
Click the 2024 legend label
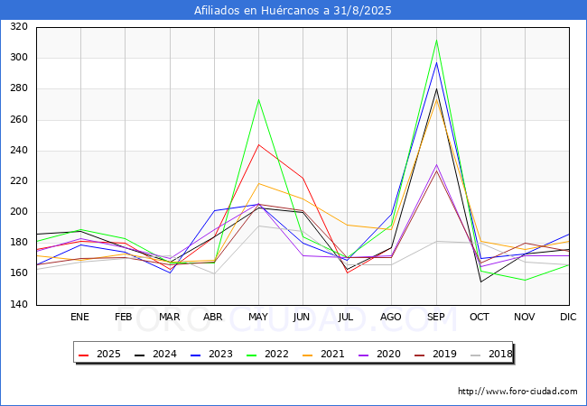tap(164, 354)
